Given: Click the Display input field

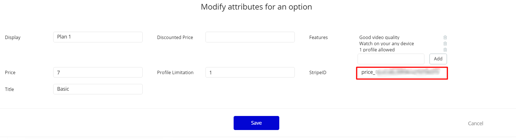Looking at the screenshot, I should 98,37.
